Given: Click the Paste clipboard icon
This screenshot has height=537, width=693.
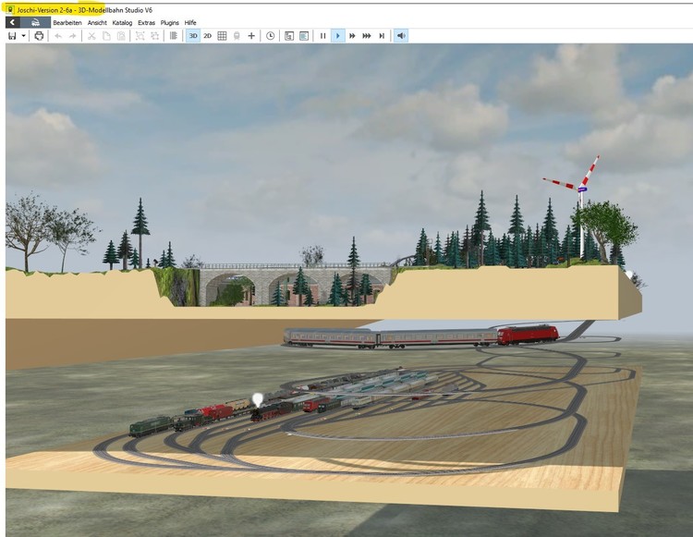Looking at the screenshot, I should pos(121,36).
